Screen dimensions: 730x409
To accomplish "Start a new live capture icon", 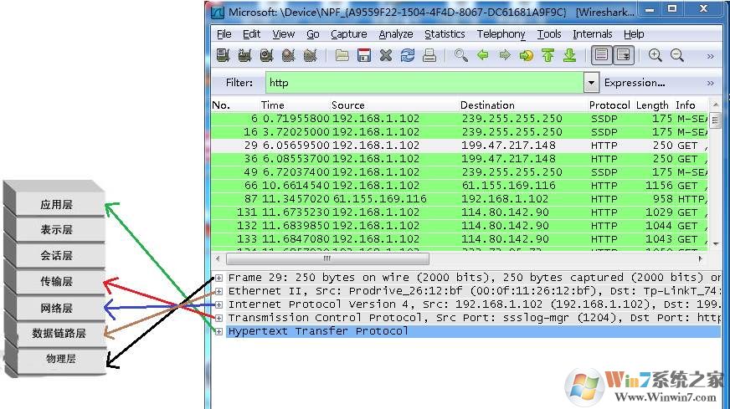I will coord(266,56).
